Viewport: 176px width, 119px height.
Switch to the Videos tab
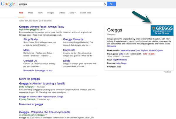click(x=62, y=13)
